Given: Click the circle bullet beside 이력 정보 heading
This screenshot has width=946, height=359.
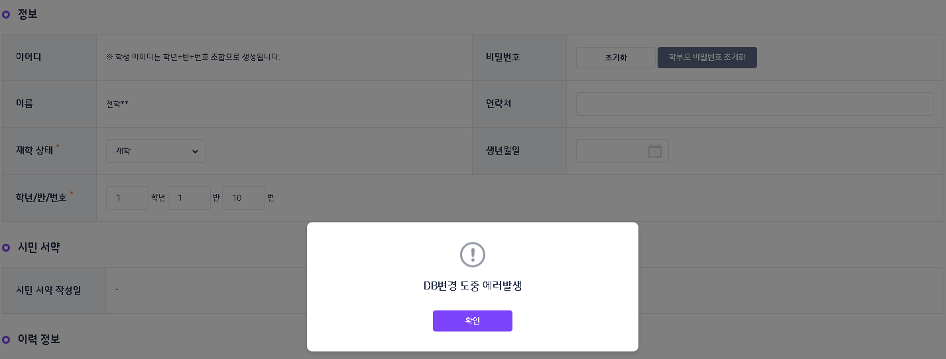Looking at the screenshot, I should tap(7, 340).
